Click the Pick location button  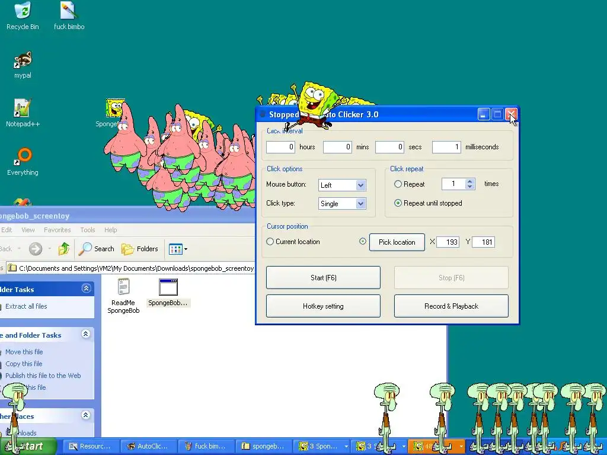[397, 242]
